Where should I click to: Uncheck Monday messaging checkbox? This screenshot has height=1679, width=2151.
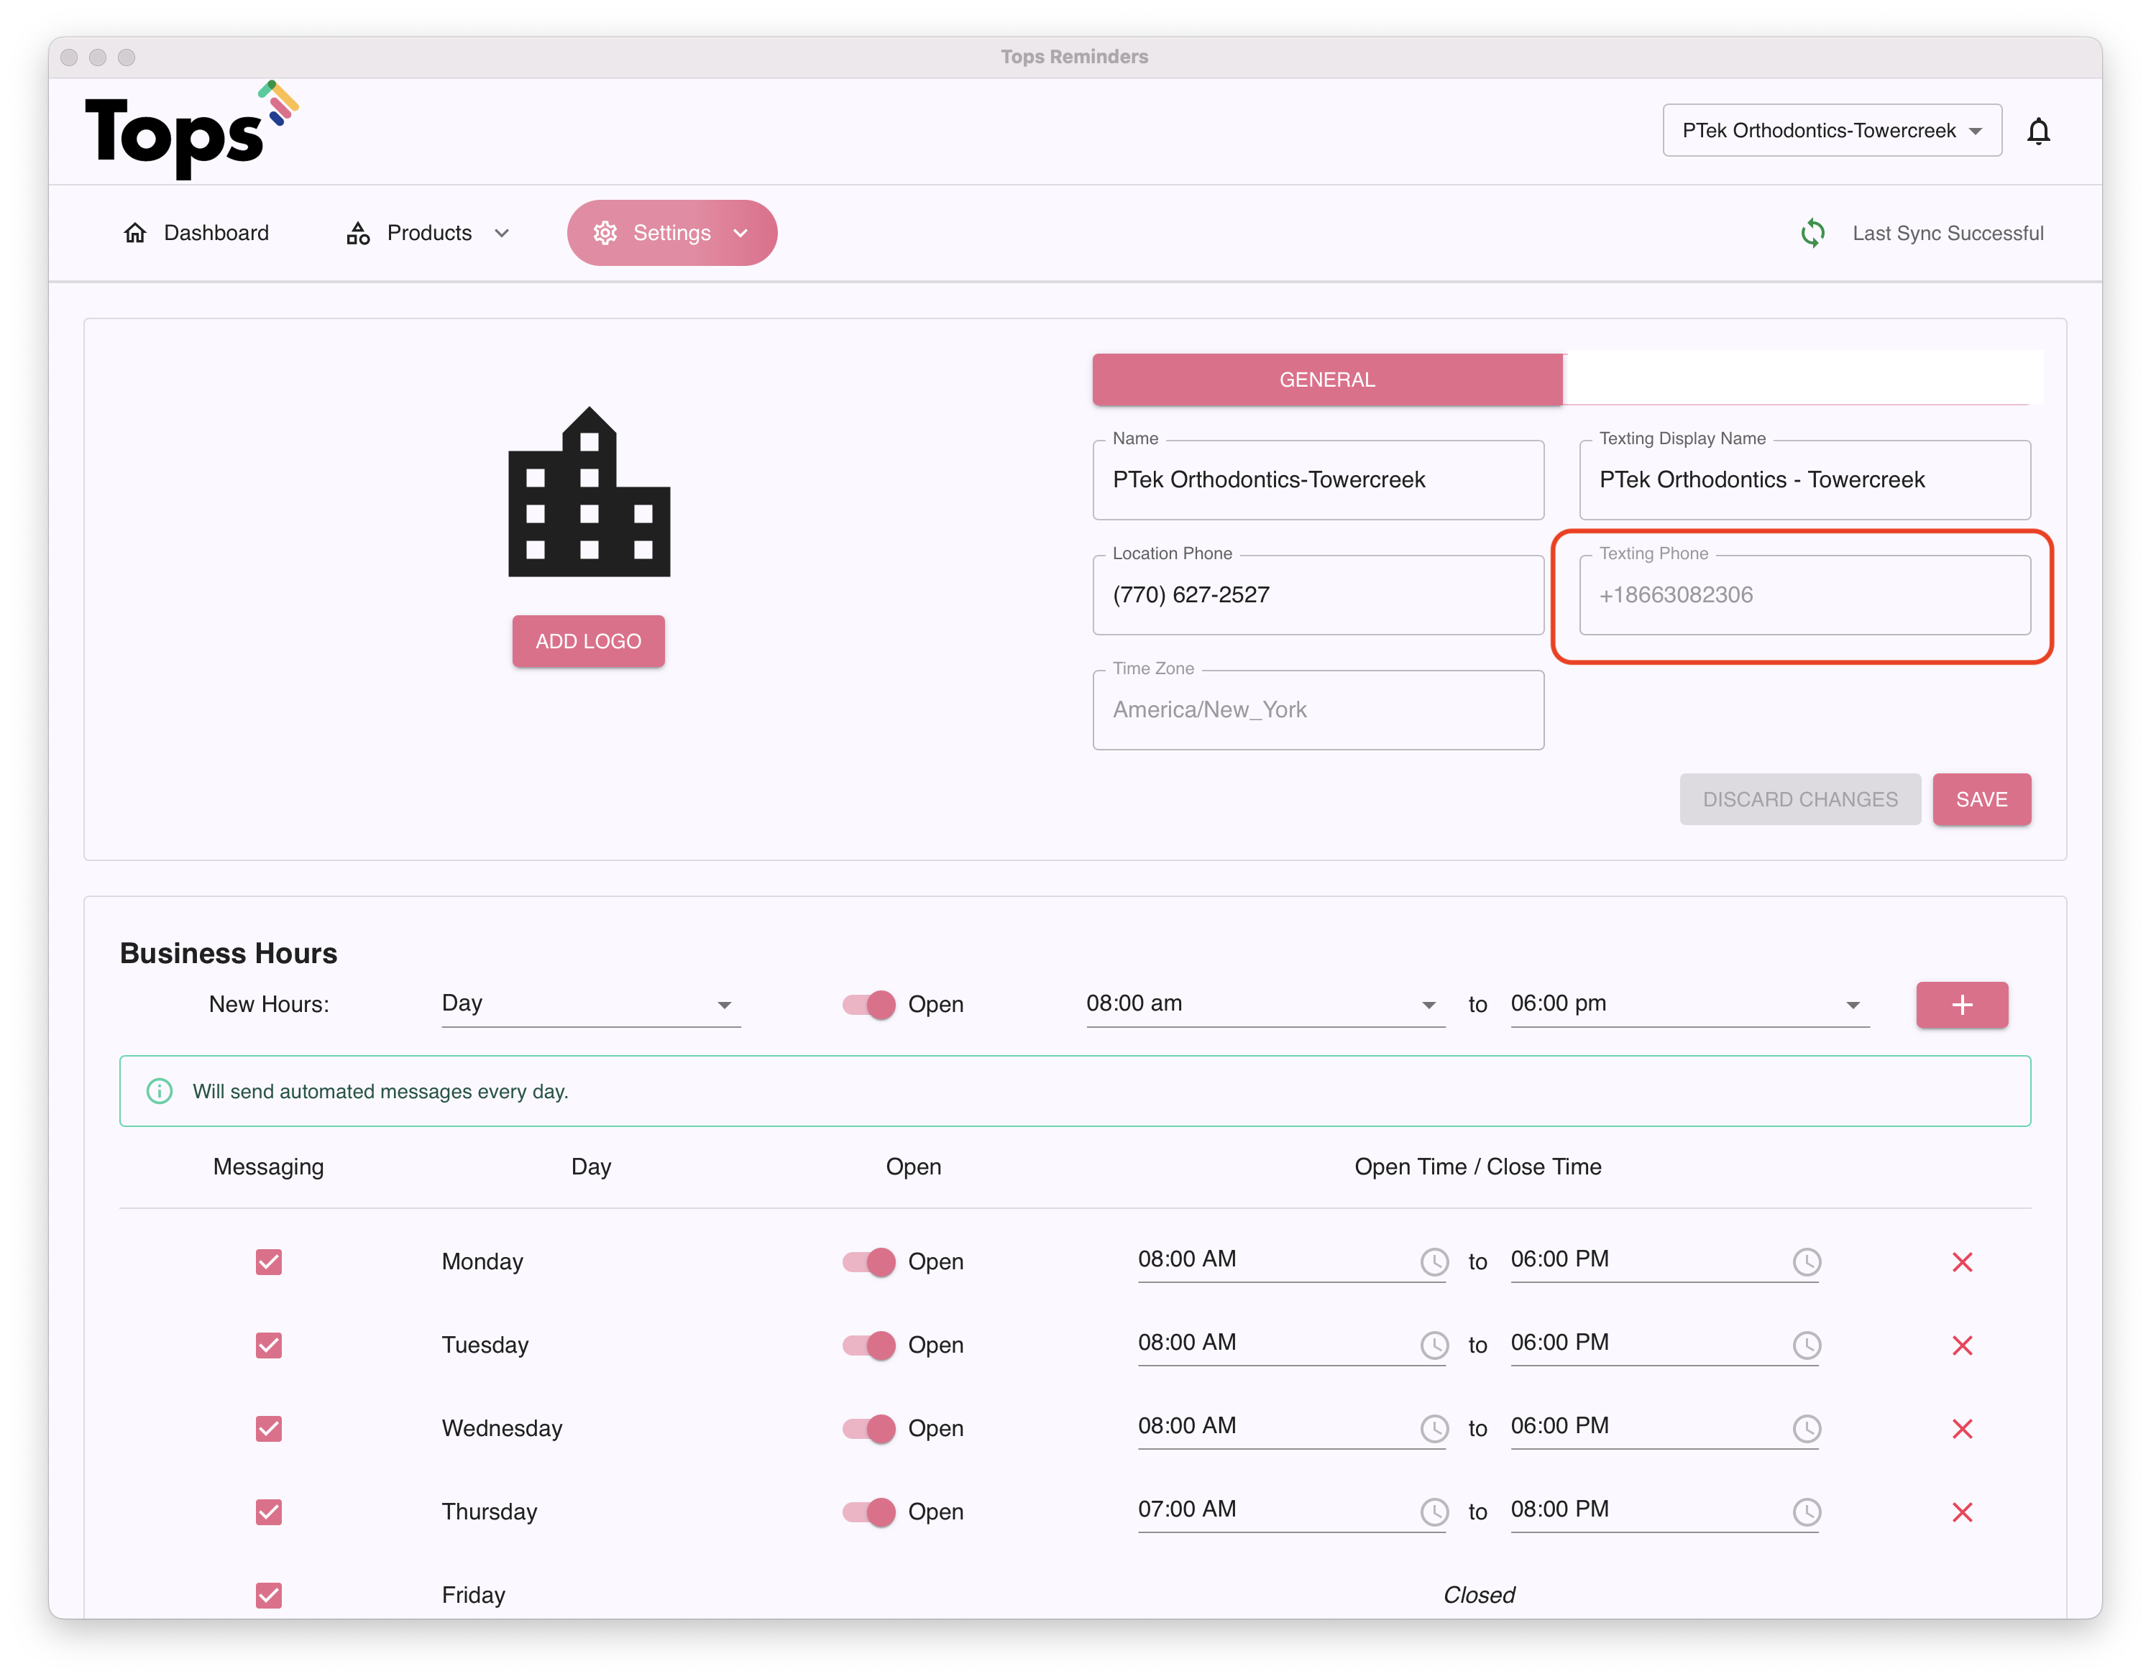(269, 1261)
